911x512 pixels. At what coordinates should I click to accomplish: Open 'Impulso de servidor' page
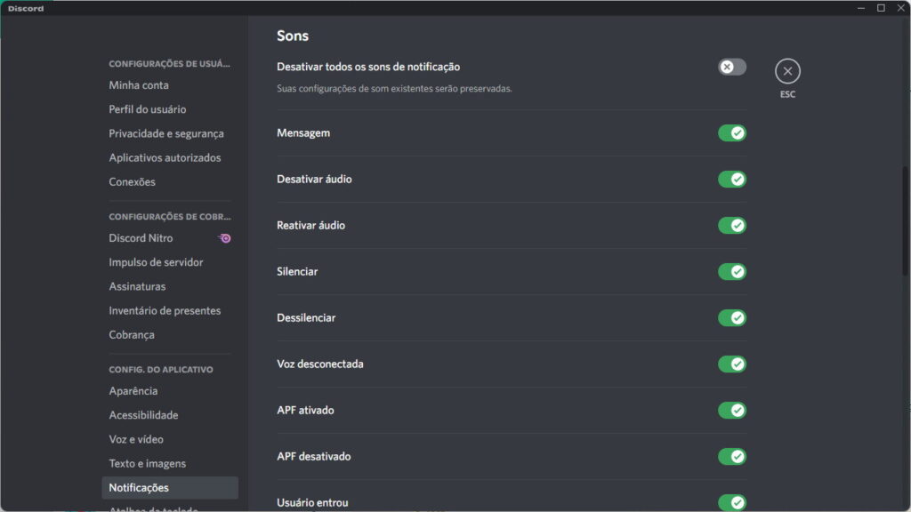point(156,262)
